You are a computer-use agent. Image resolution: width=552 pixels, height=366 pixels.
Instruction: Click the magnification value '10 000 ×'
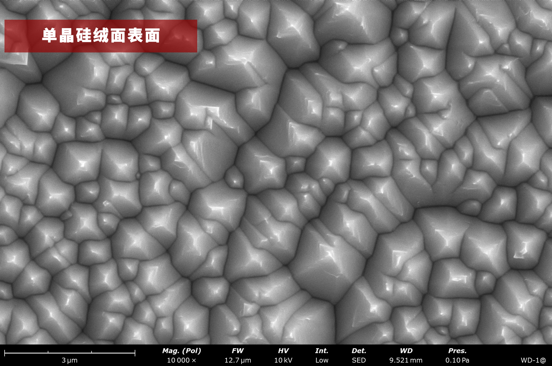182,360
